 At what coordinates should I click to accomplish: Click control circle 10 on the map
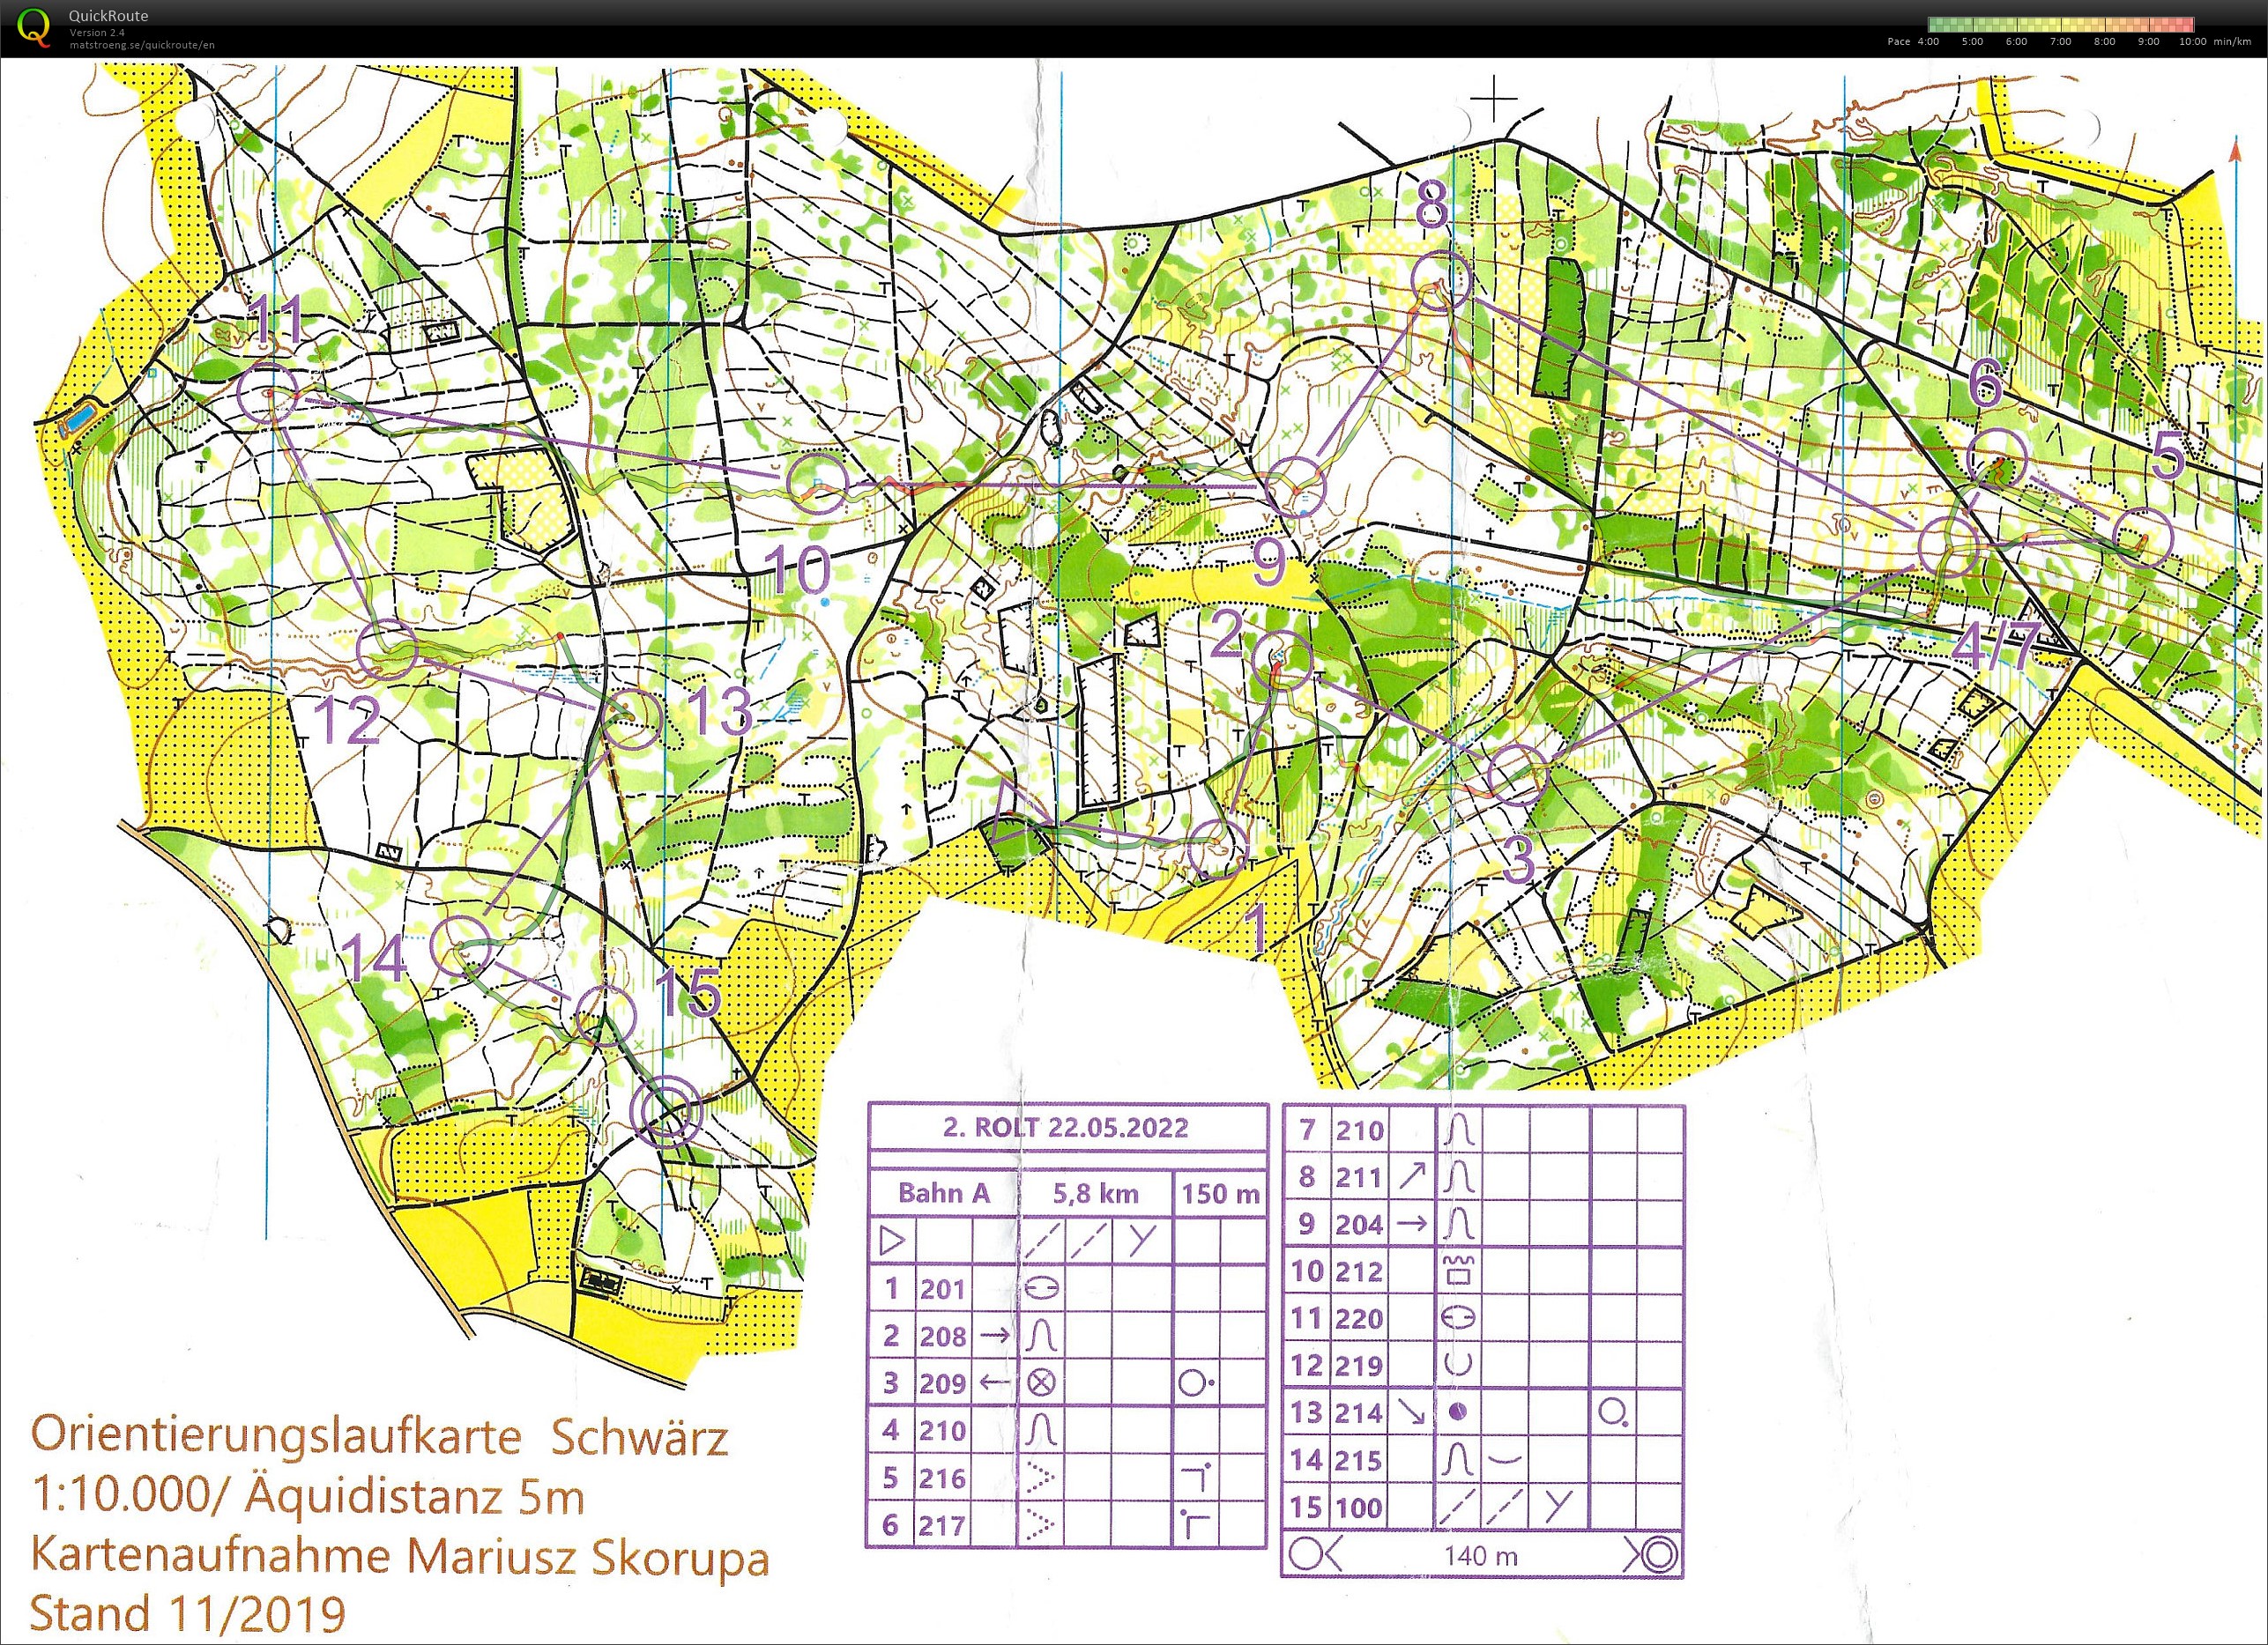tap(818, 482)
